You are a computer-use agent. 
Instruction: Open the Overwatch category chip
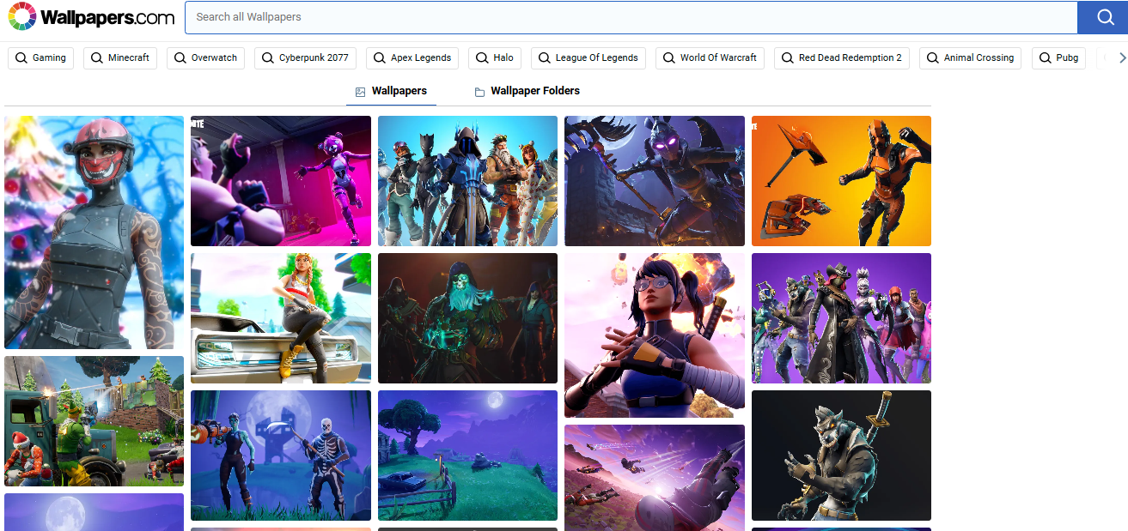pos(205,58)
